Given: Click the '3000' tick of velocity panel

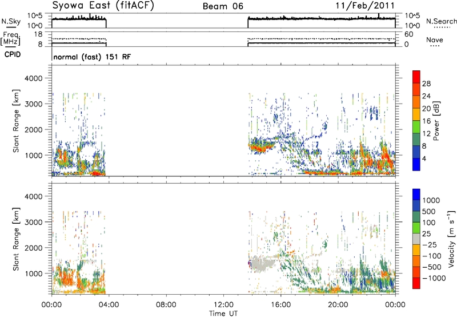Looking at the screenshot, I should [x=33, y=222].
